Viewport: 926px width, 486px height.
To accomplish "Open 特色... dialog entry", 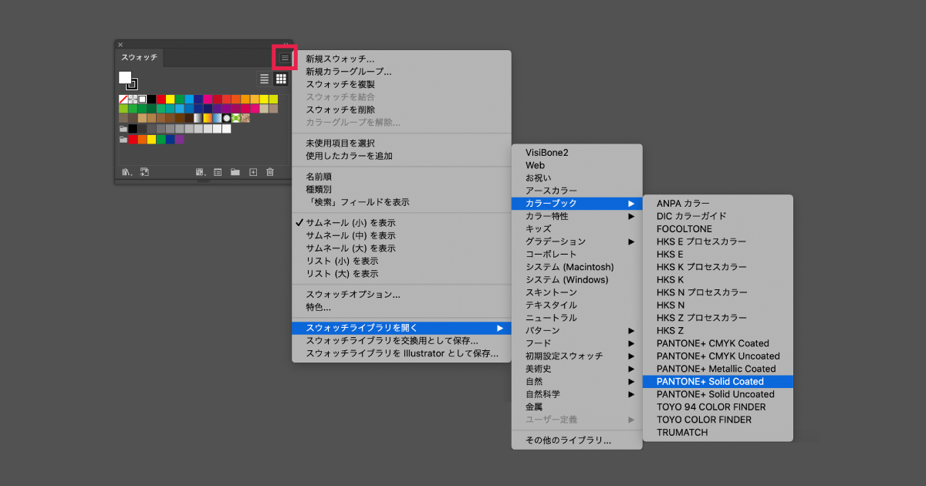I will (401, 307).
